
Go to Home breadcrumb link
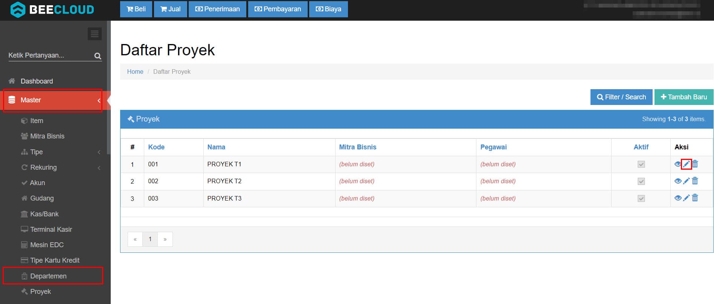135,71
